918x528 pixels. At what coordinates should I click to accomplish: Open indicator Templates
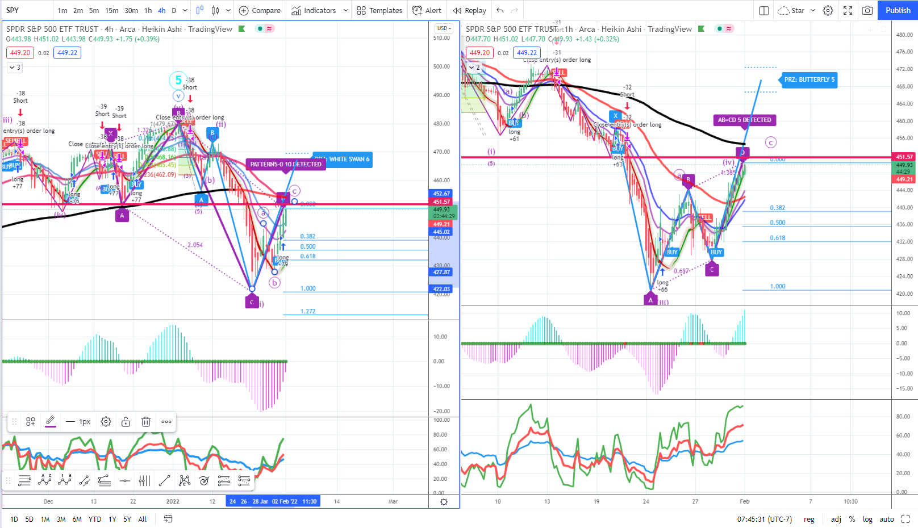[x=379, y=10]
